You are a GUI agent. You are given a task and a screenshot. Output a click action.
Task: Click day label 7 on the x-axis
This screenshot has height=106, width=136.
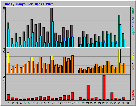(33, 103)
